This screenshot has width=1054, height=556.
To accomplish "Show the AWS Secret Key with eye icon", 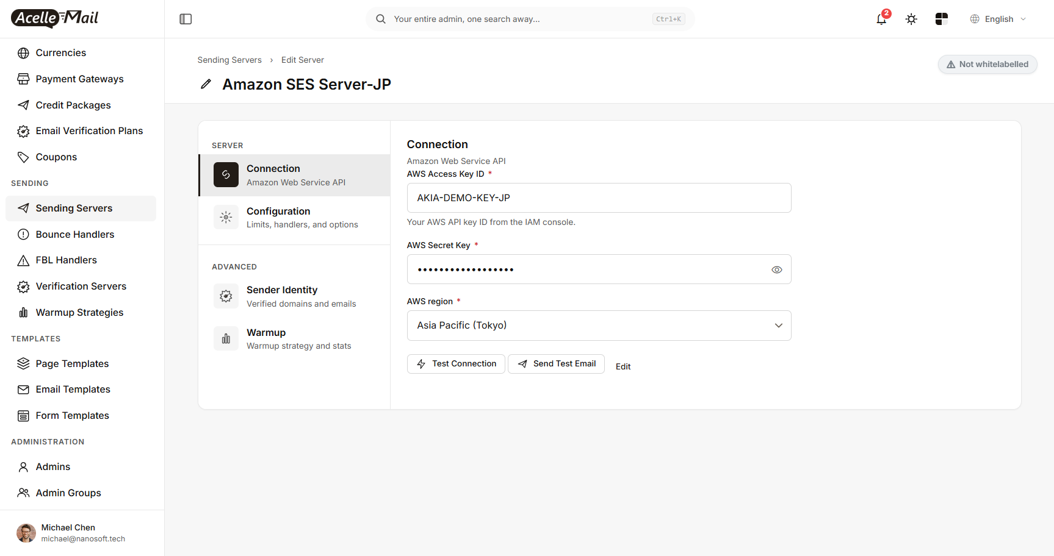I will point(776,269).
